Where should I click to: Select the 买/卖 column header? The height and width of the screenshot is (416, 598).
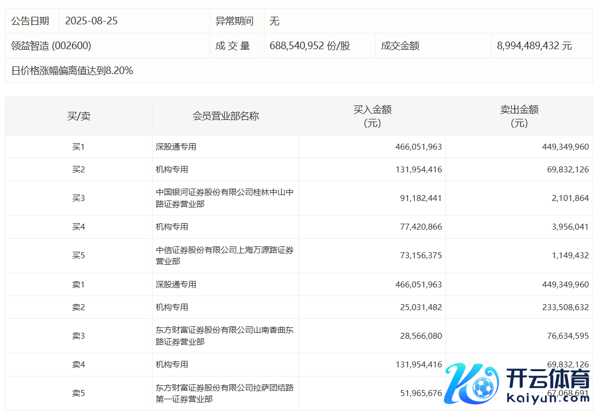coord(79,116)
